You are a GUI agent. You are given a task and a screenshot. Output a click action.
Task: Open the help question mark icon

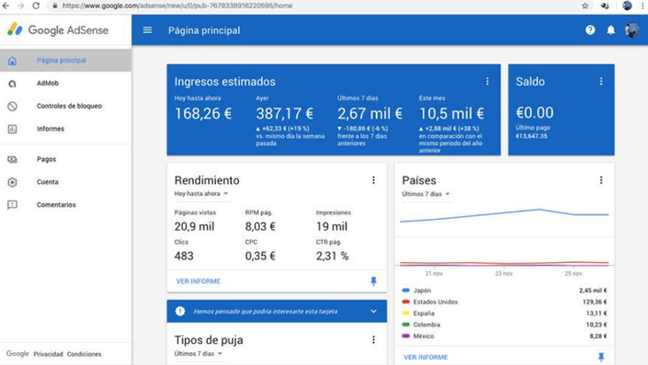pos(590,29)
